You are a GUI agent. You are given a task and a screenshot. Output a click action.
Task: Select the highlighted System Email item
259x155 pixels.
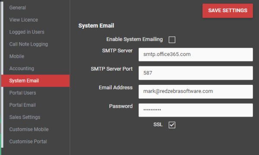(35, 81)
